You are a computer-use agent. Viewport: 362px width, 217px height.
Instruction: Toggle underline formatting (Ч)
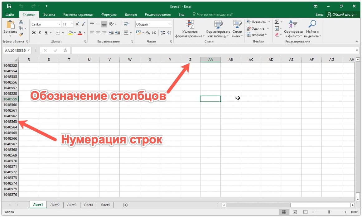(46, 33)
